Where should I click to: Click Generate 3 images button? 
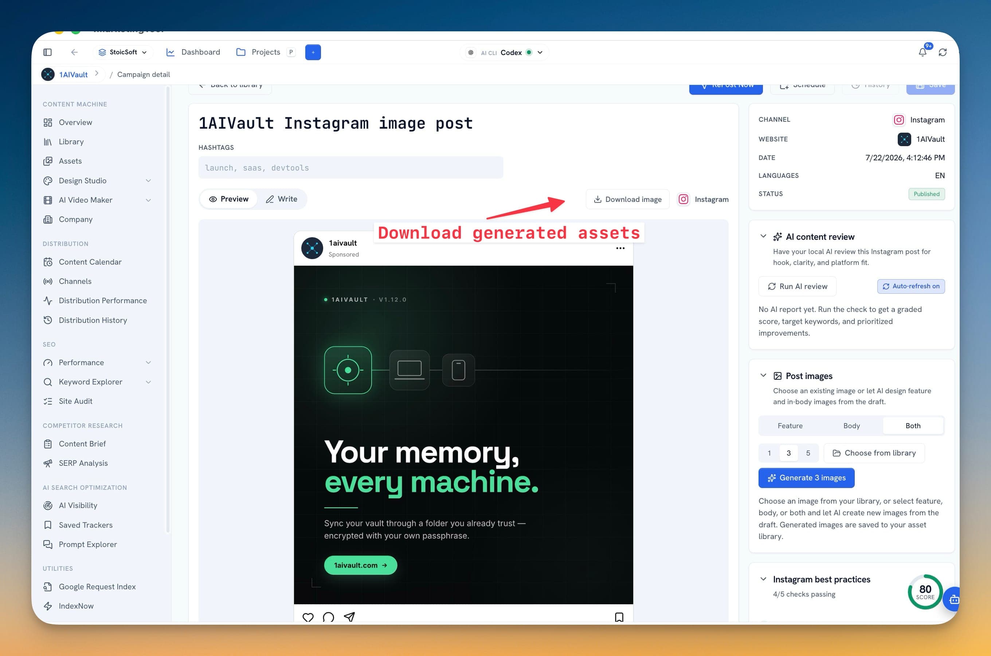click(x=806, y=478)
